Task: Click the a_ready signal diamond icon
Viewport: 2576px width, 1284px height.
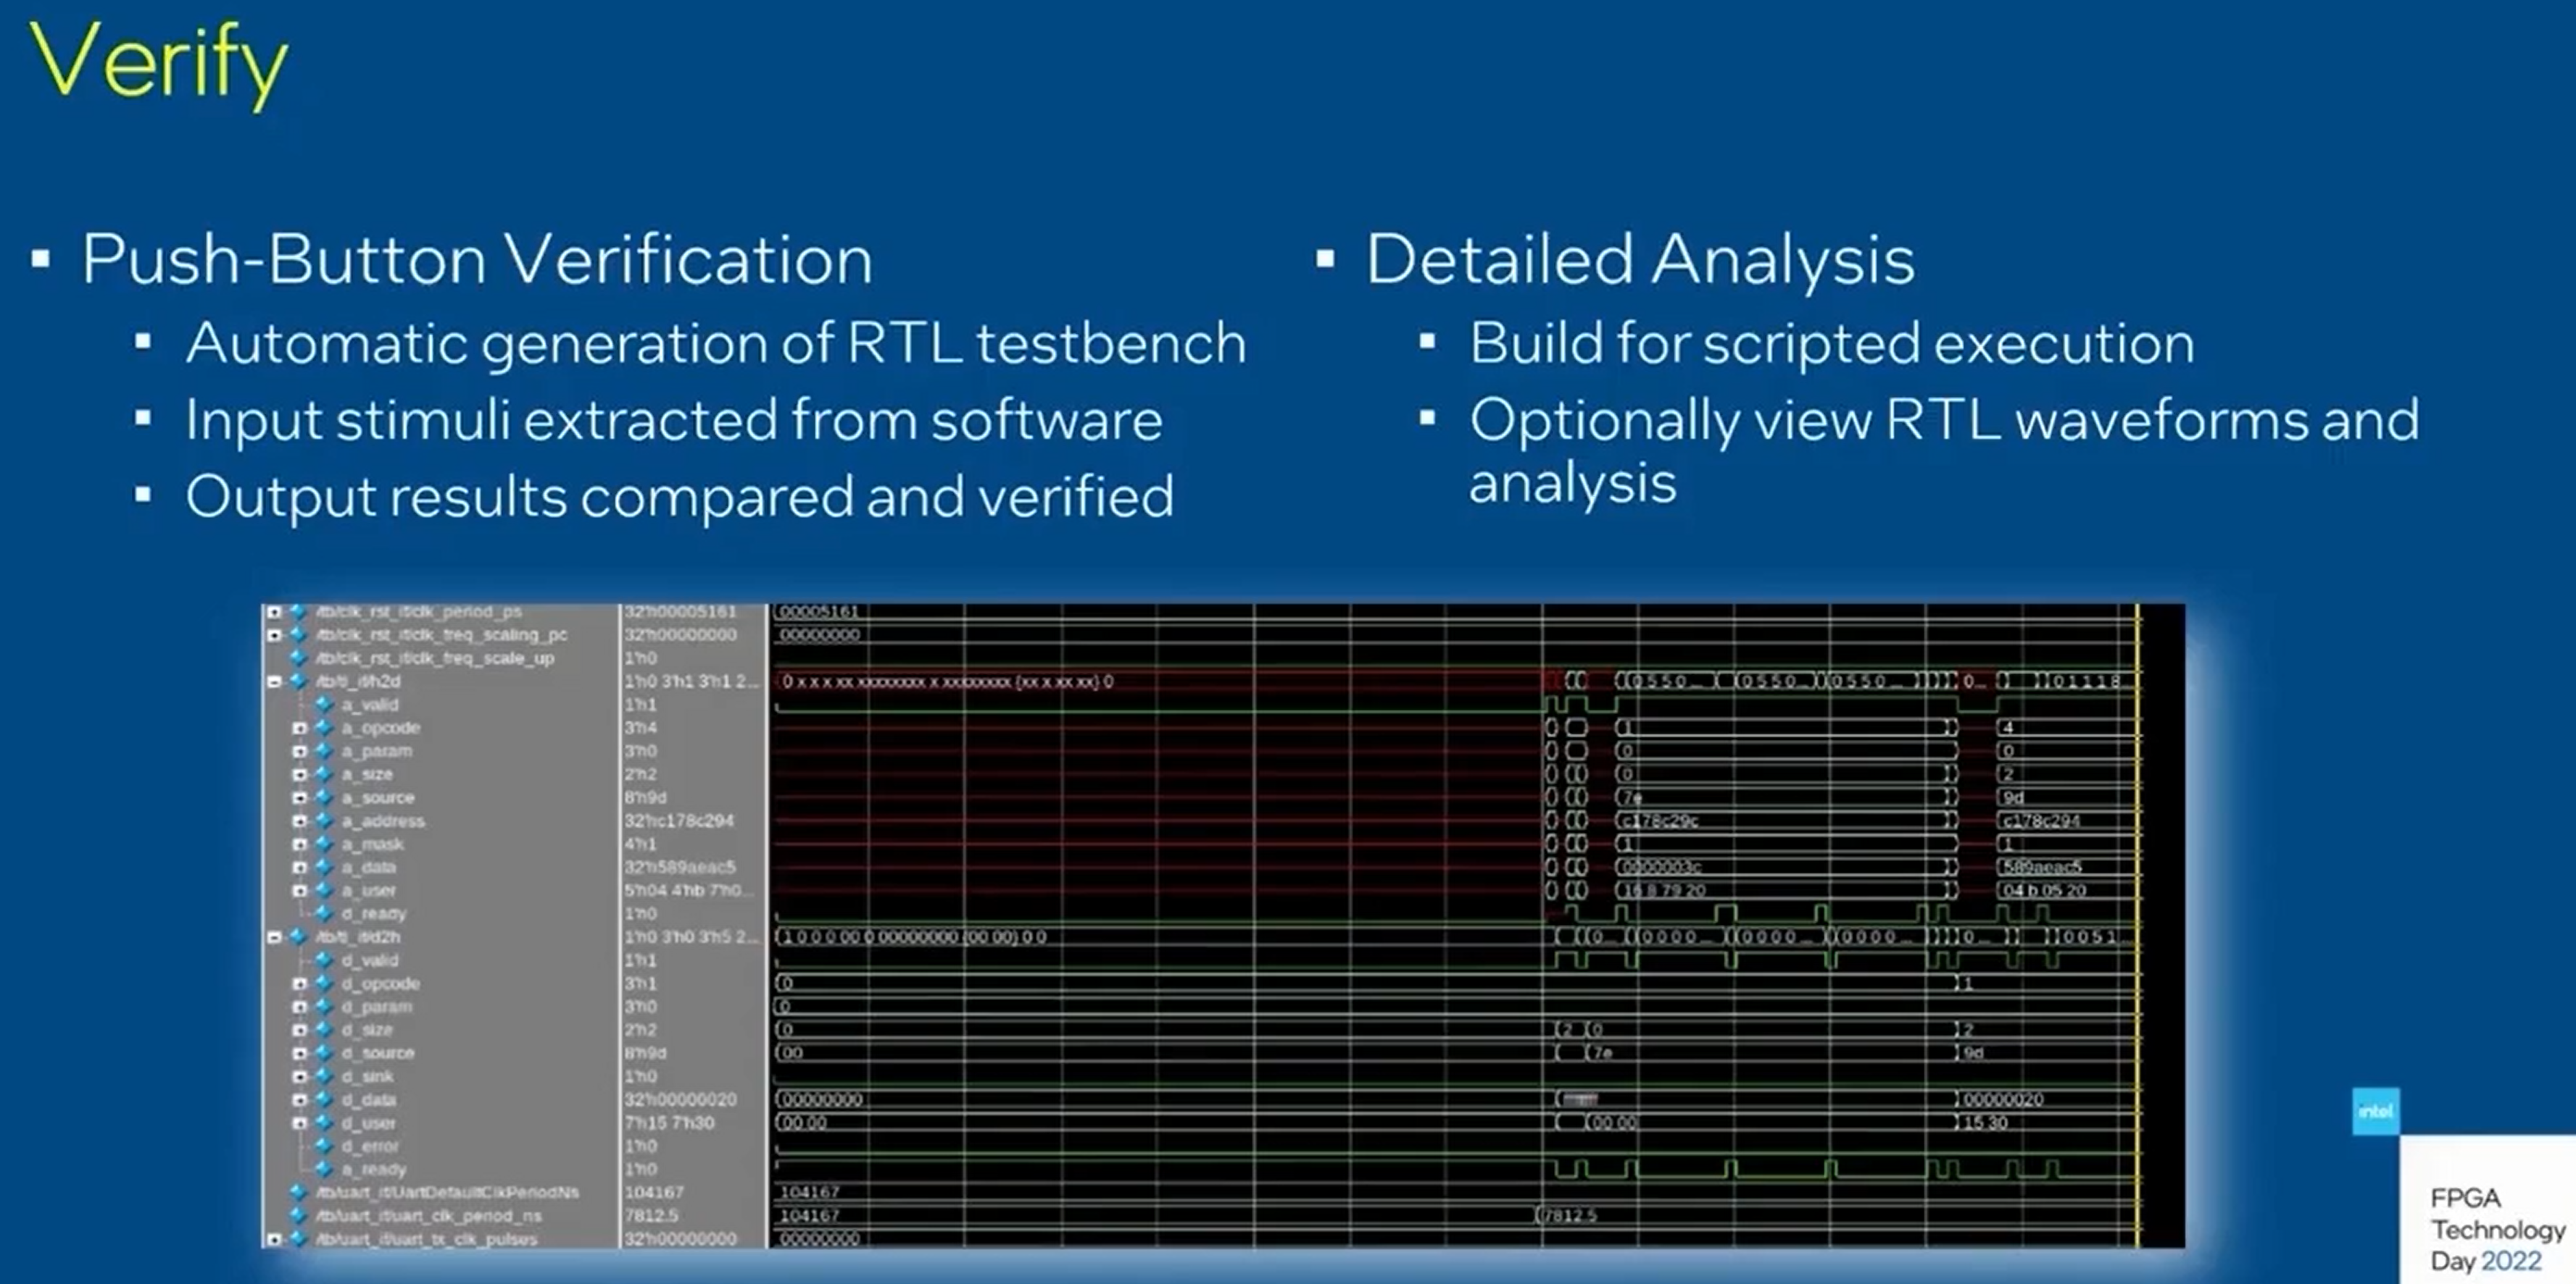Action: click(x=323, y=1169)
